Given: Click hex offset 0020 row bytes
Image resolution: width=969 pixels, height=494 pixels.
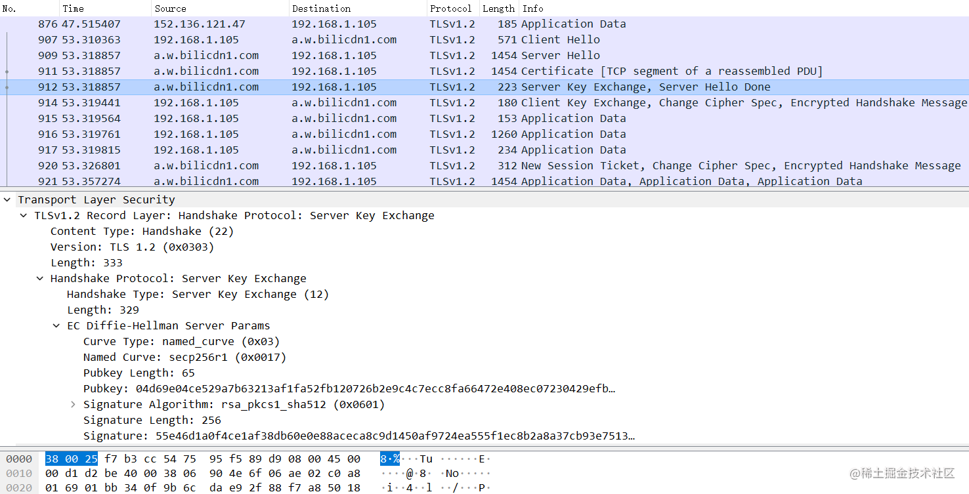Looking at the screenshot, I should pyautogui.click(x=203, y=487).
